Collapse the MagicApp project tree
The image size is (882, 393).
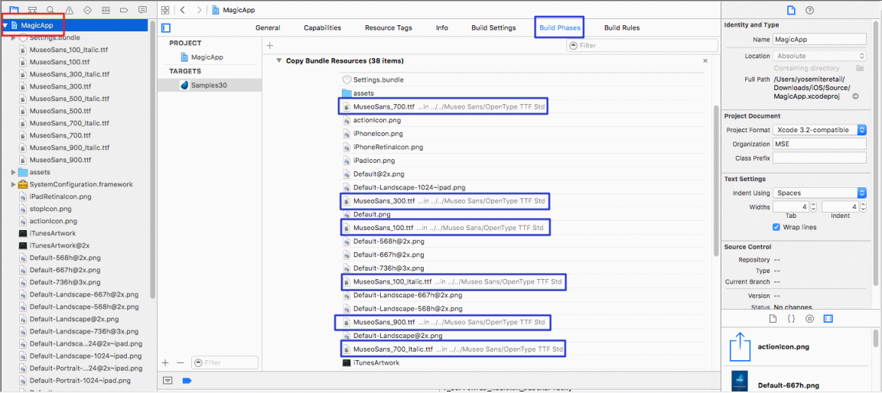5,25
